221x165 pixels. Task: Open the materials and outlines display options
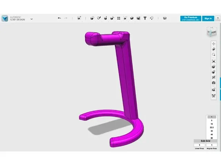pos(213,67)
